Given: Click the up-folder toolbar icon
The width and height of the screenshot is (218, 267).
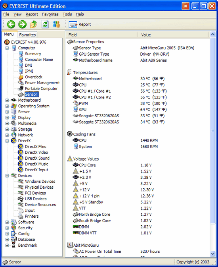Looking at the screenshot, I should (x=34, y=24).
